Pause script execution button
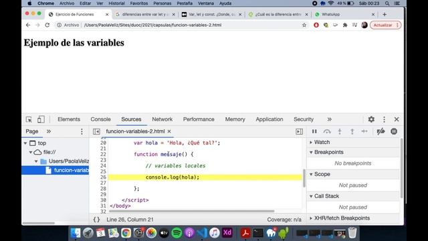This screenshot has width=428, height=241. 314,131
